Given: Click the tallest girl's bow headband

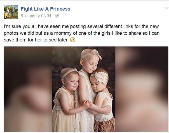Looking at the screenshot, I should [x=96, y=54].
